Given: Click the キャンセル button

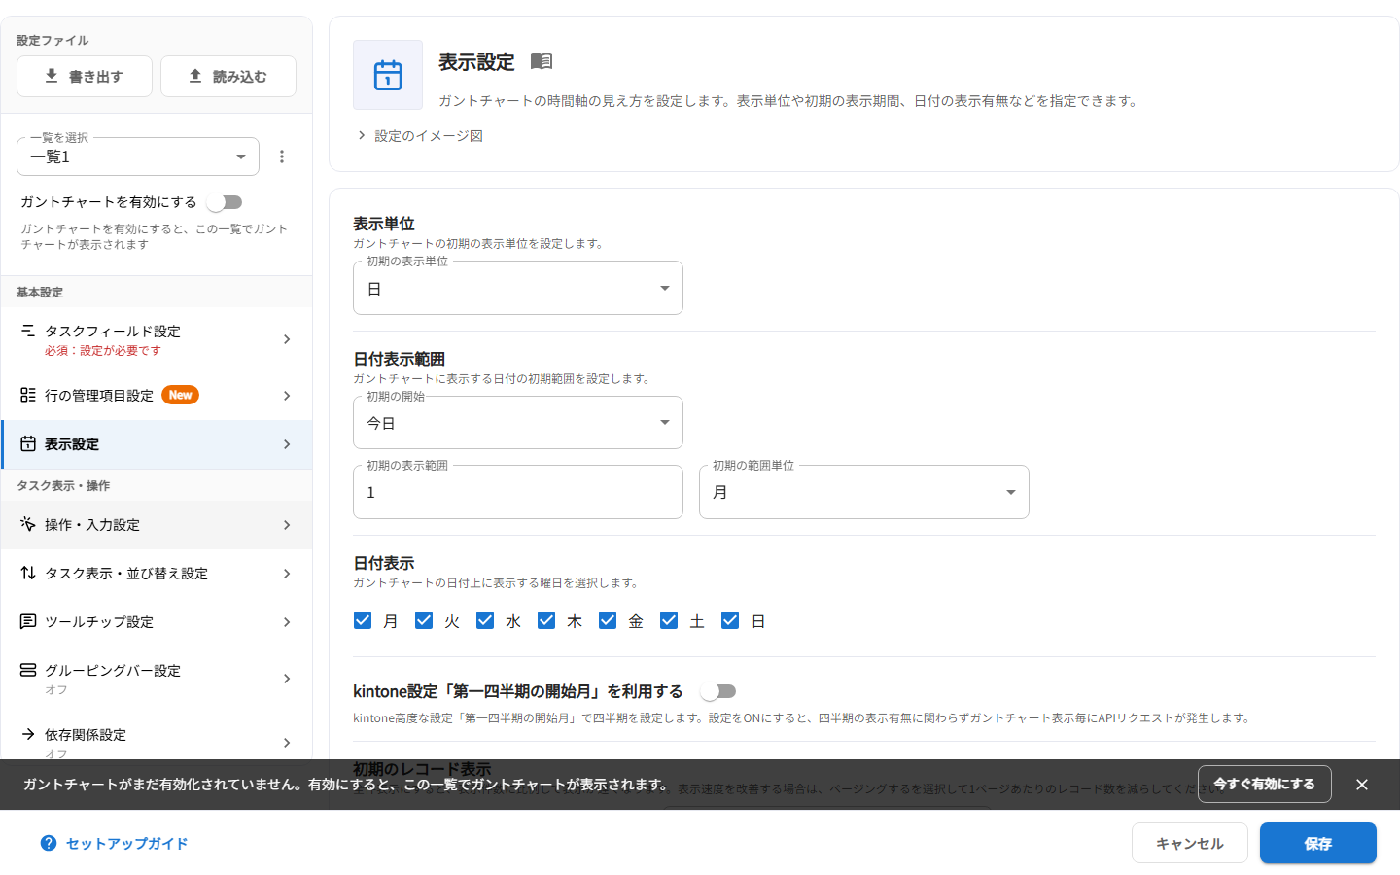Looking at the screenshot, I should click(1190, 843).
